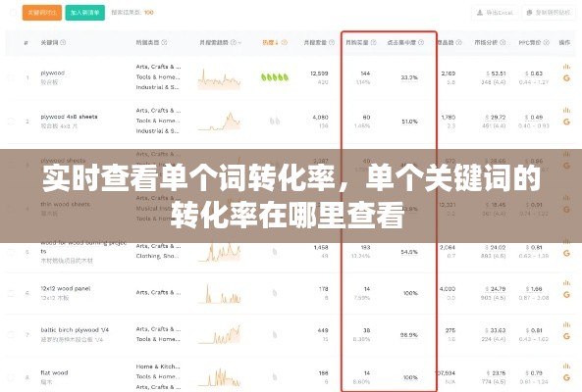Click Google G icon for 12x12 wood panel
The width and height of the screenshot is (582, 392).
(x=566, y=295)
